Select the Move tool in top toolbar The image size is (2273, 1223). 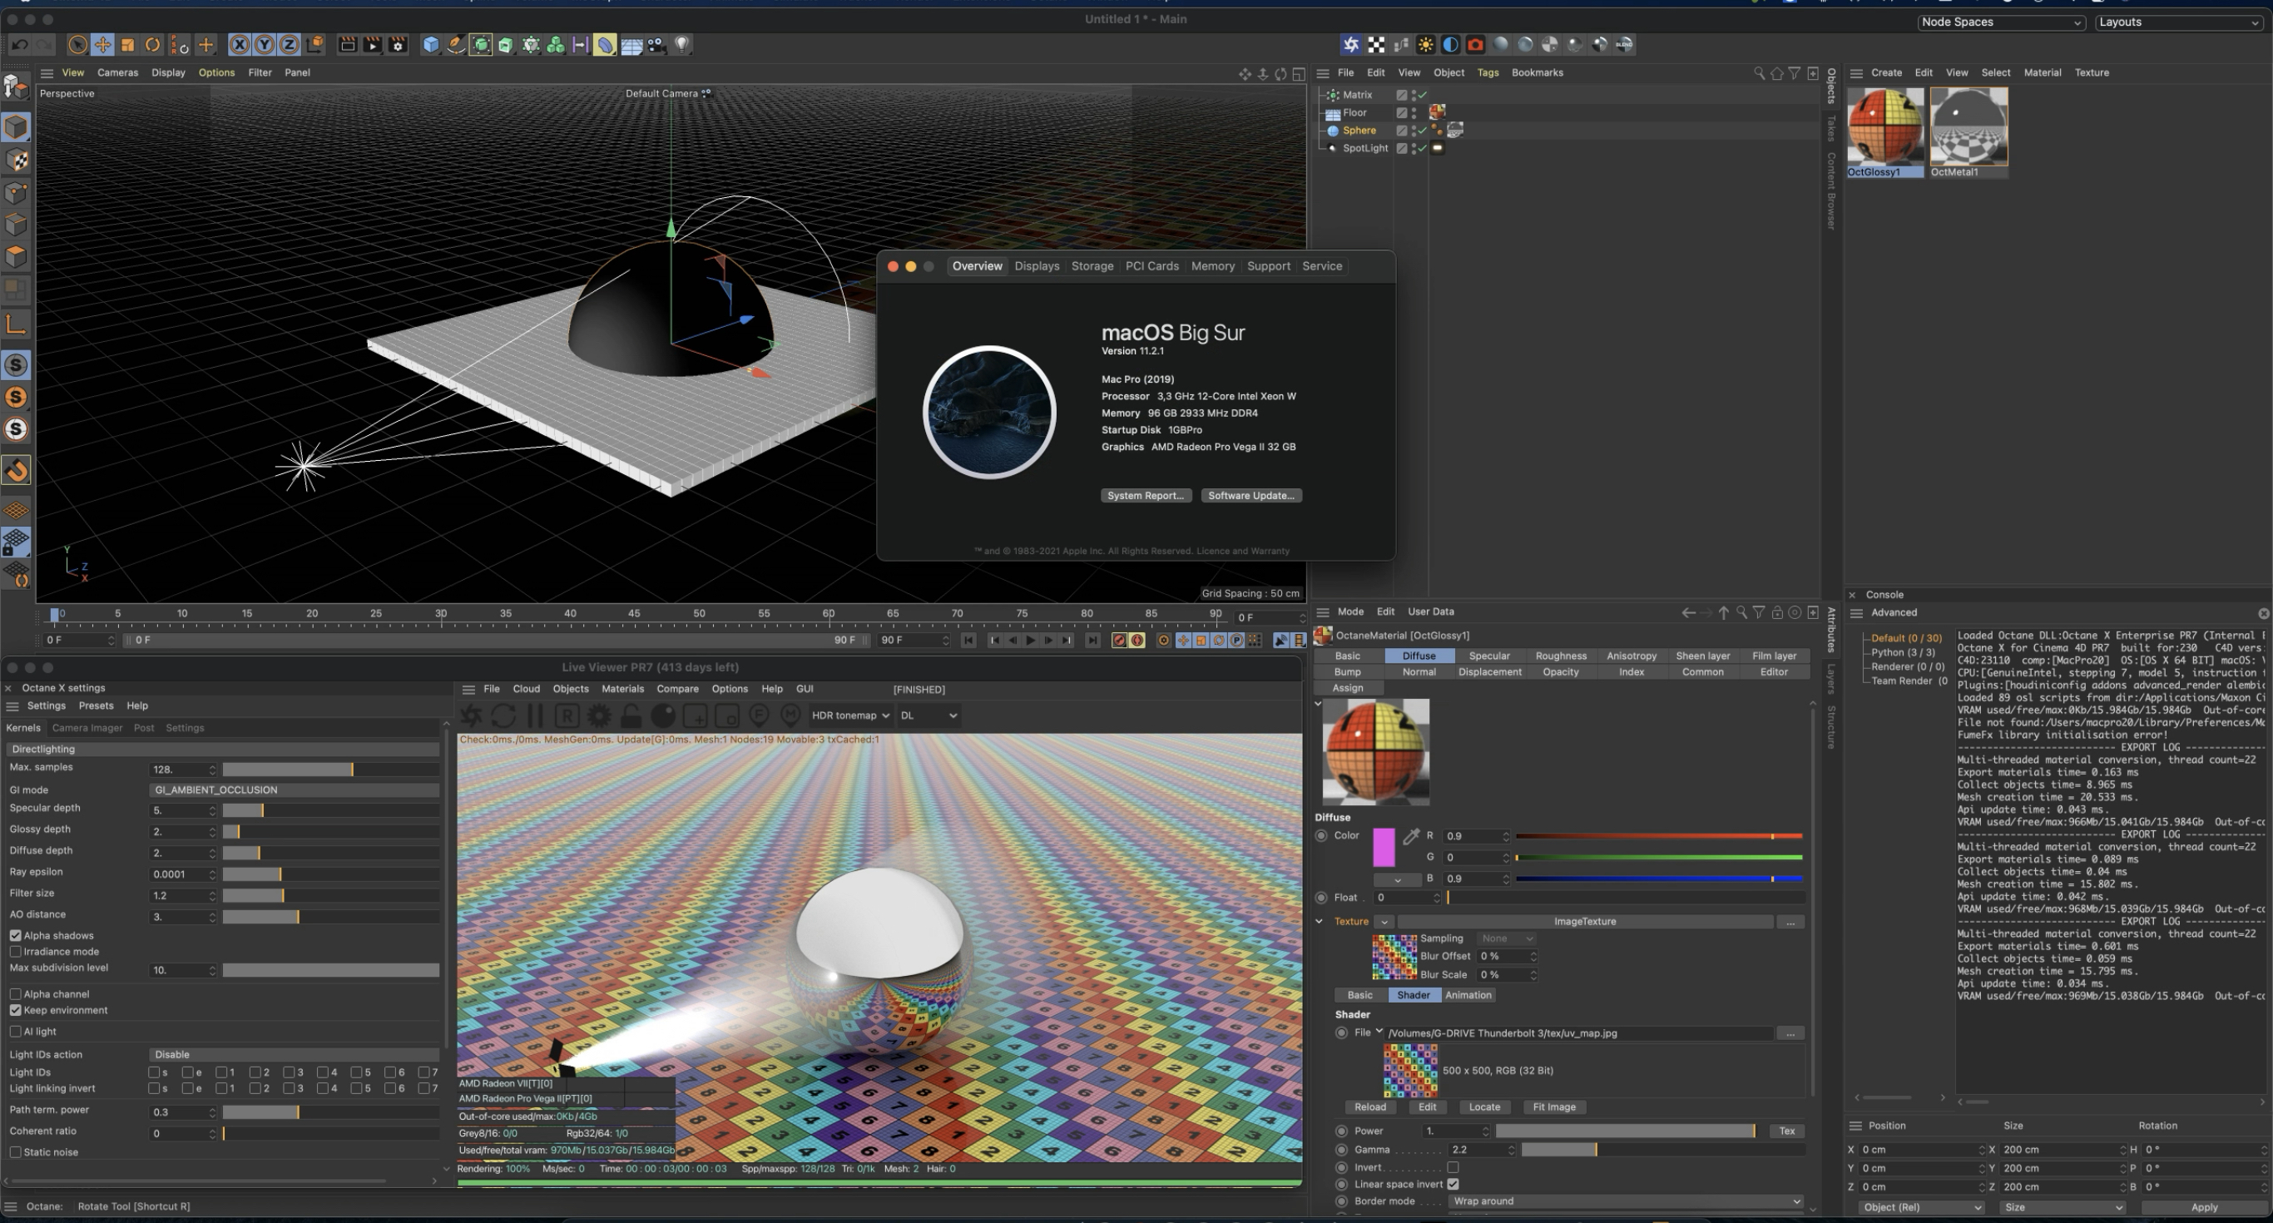(102, 45)
